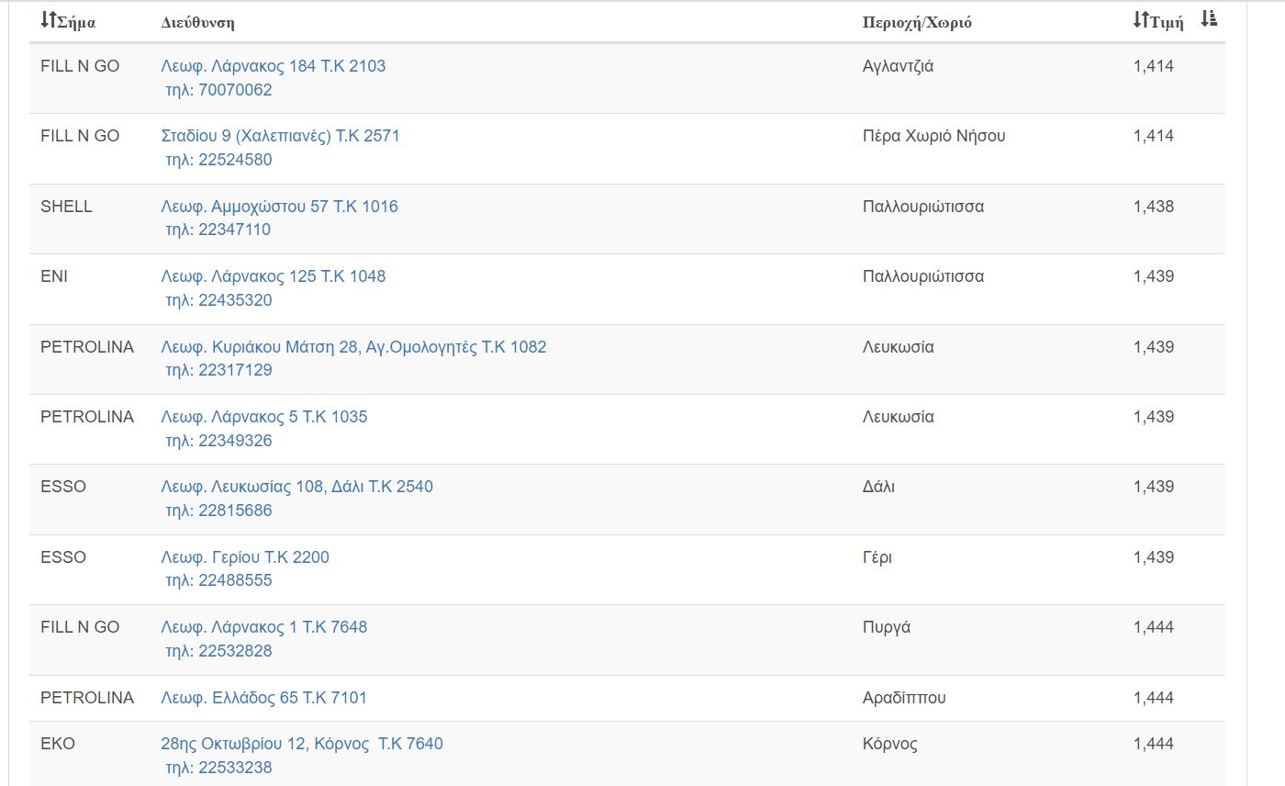Click Λεωφ. Λάρνακος 1 Τ.Κ 7648 link

tap(263, 627)
